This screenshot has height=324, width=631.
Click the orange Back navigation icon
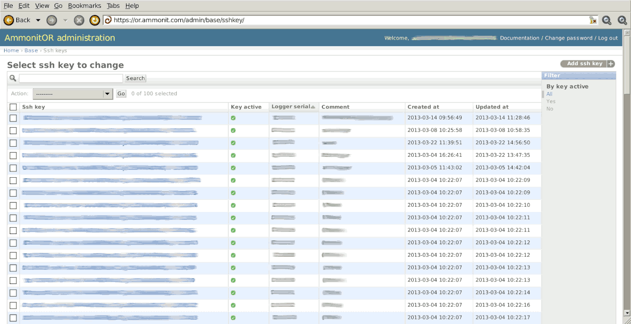click(x=8, y=20)
